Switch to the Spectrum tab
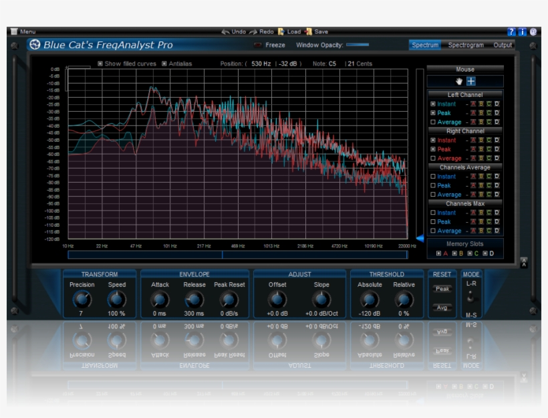Image resolution: width=548 pixels, height=418 pixels. [425, 45]
